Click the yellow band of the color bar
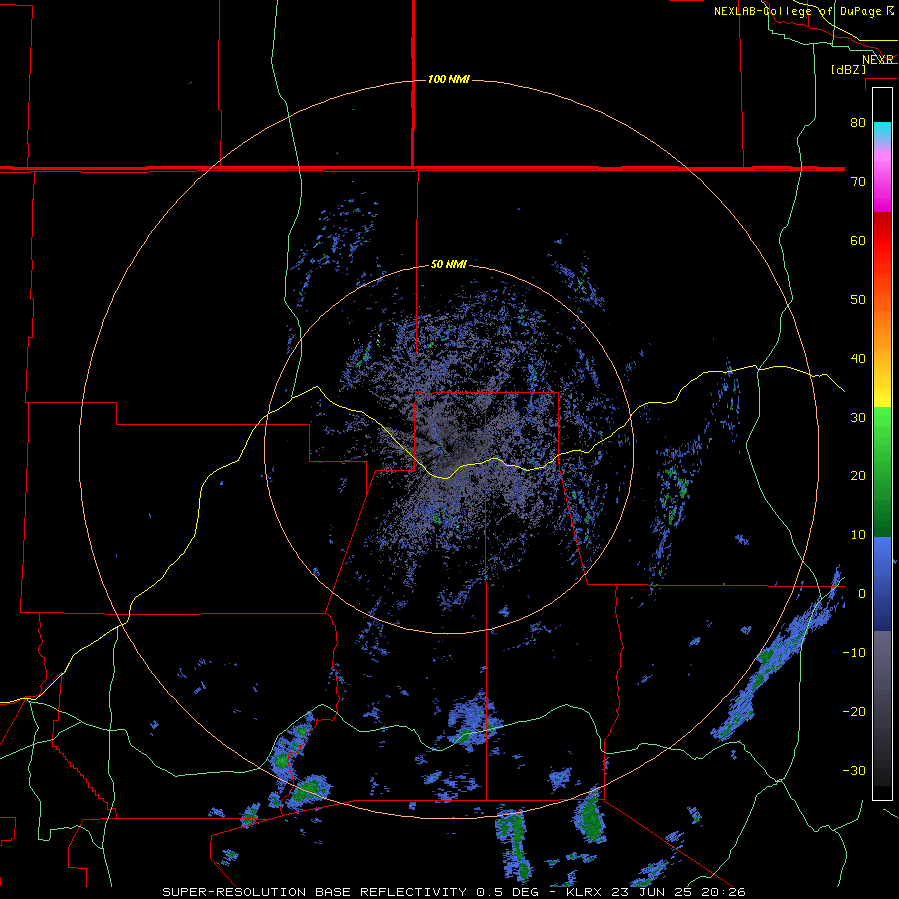899x899 pixels. click(x=882, y=390)
